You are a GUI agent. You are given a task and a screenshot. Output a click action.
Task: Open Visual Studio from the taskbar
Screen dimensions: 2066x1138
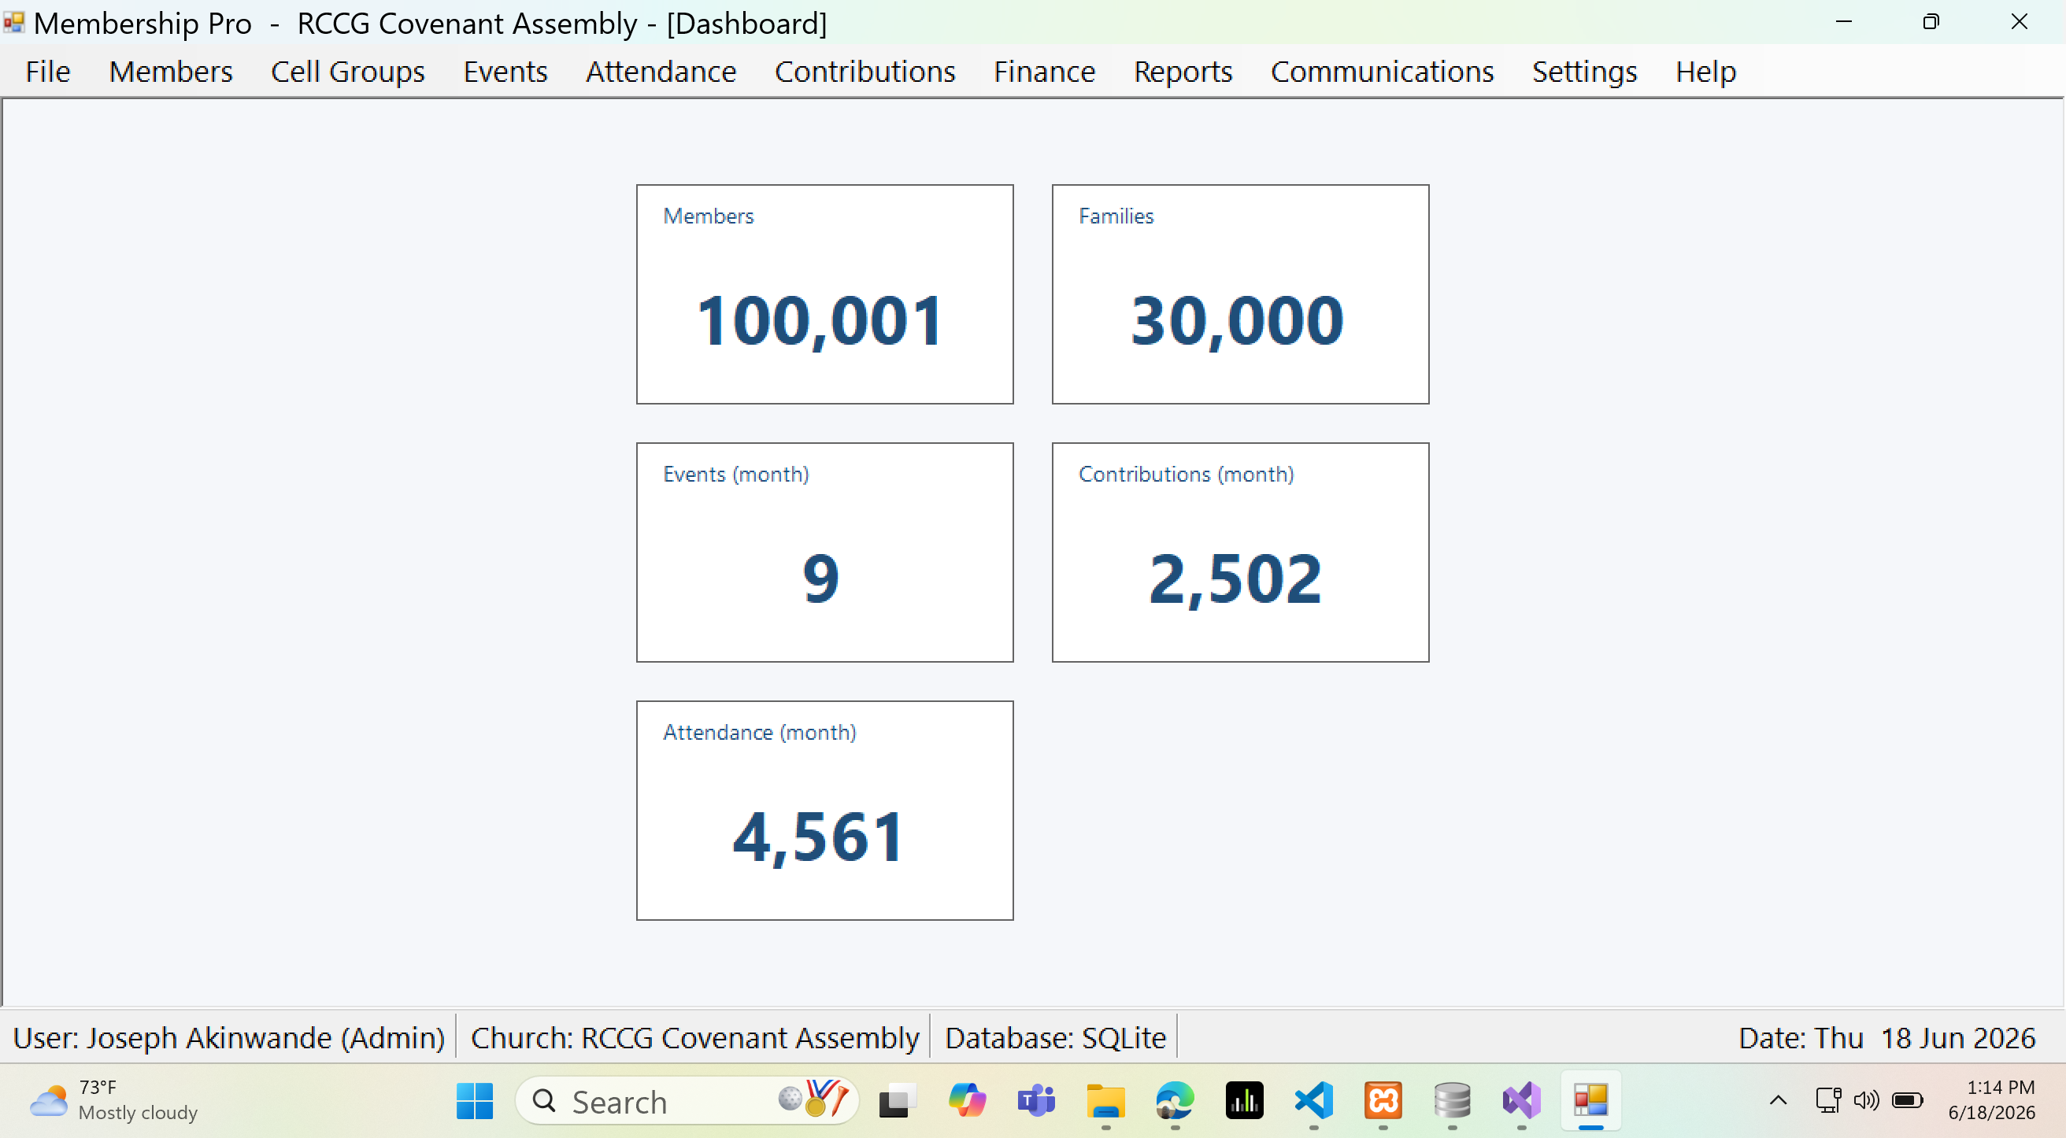tap(1521, 1101)
